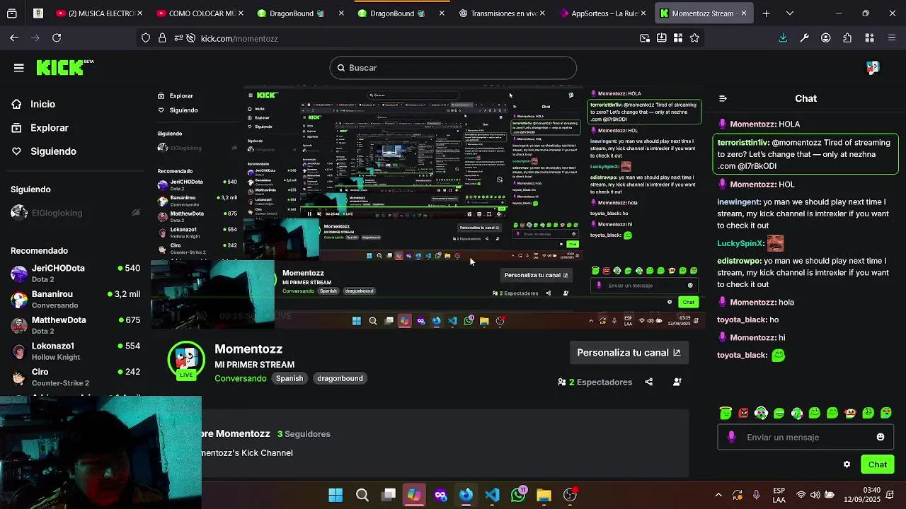Click iriewingent username in chat
Image resolution: width=906 pixels, height=509 pixels.
pyautogui.click(x=738, y=202)
